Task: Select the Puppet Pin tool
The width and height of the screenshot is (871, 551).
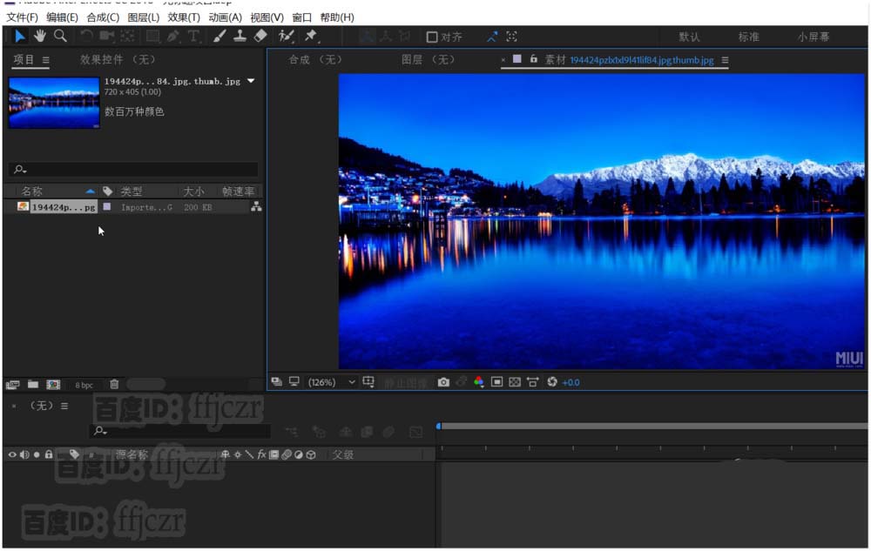Action: coord(311,37)
